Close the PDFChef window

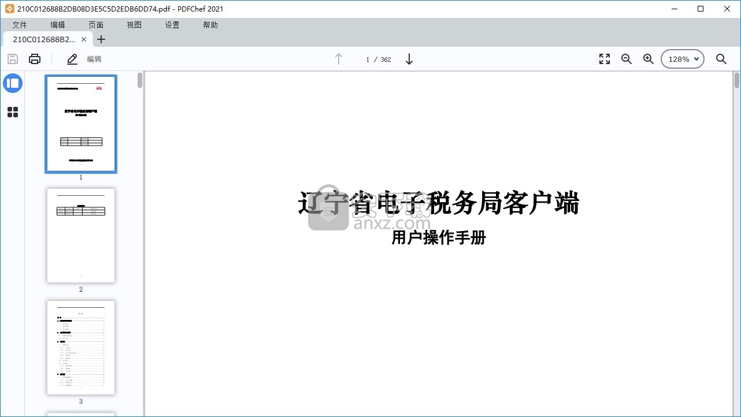tap(727, 9)
